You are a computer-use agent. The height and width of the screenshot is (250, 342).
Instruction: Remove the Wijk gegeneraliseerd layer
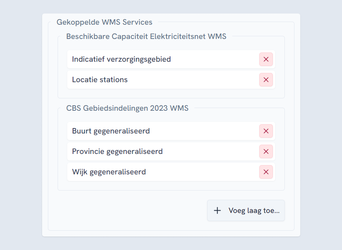266,172
